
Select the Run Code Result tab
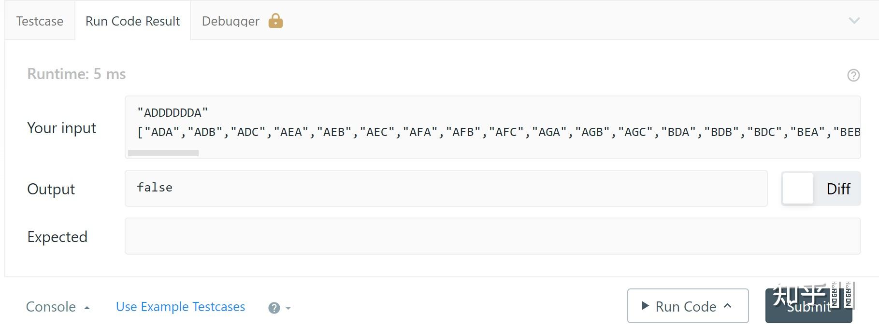(x=132, y=21)
